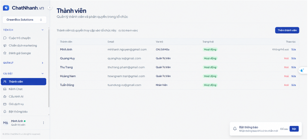This screenshot has height=140, width=308.
Task: Open Cấu hình AI settings
Action: [24, 96]
